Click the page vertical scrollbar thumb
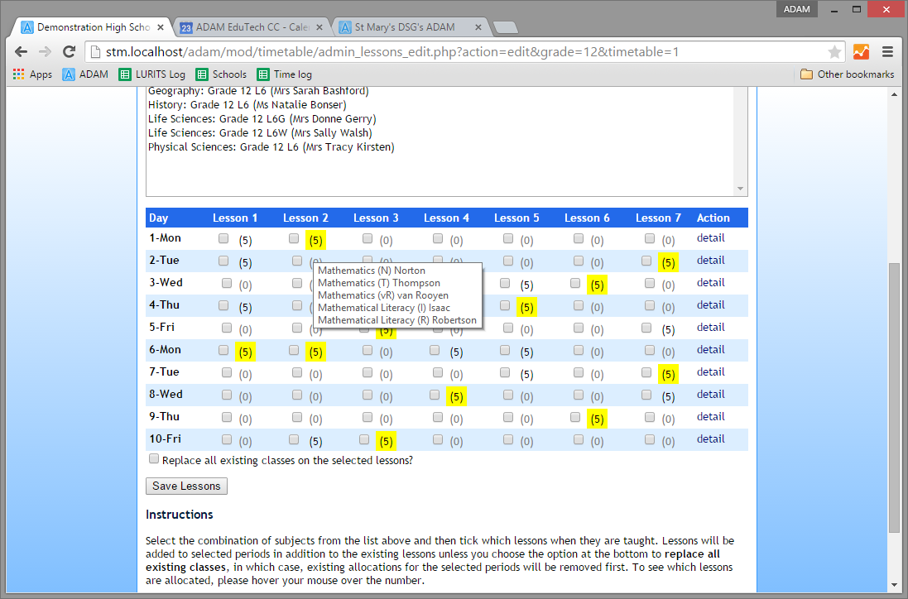Image resolution: width=908 pixels, height=599 pixels. coord(893,397)
